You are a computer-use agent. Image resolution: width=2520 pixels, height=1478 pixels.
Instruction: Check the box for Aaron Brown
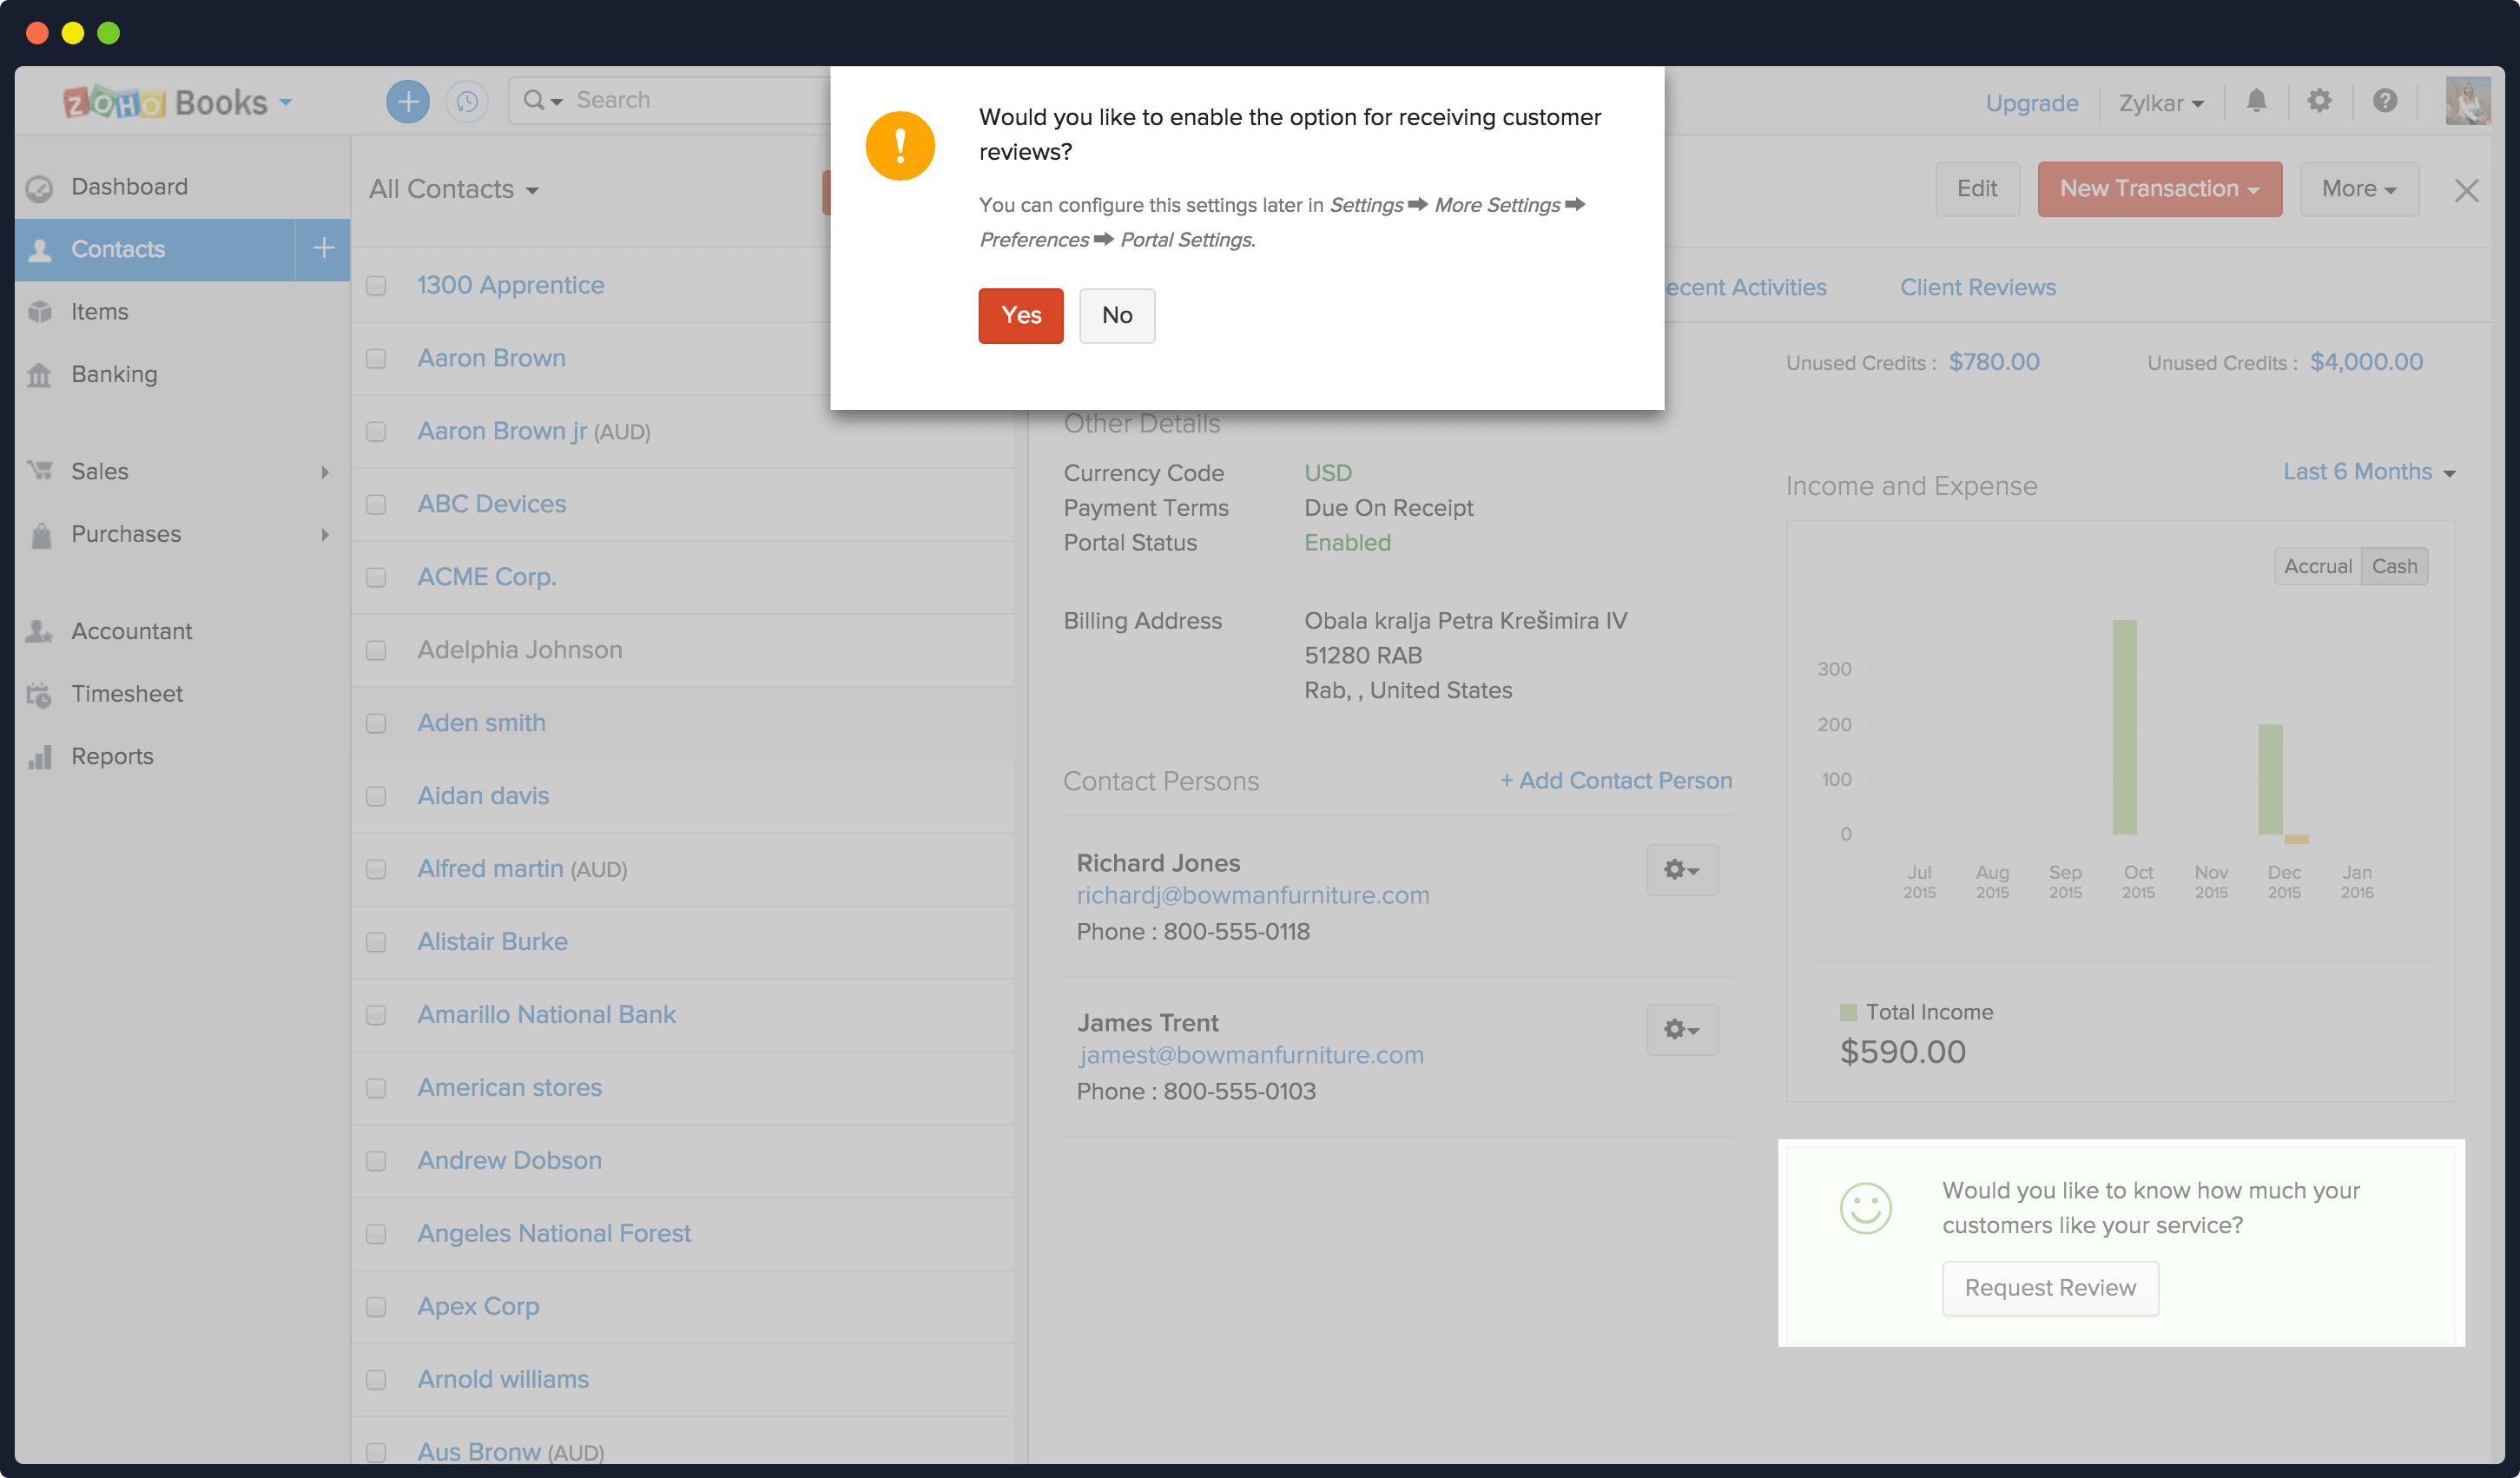pos(376,359)
